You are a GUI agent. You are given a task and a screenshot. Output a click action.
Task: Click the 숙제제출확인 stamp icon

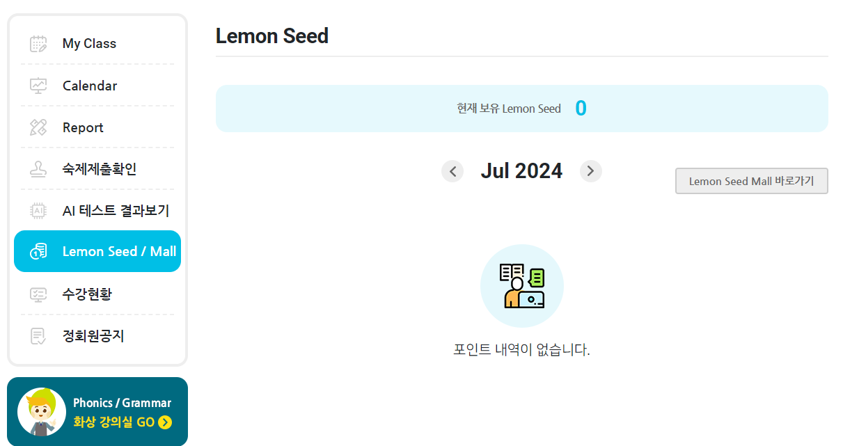[x=38, y=169]
